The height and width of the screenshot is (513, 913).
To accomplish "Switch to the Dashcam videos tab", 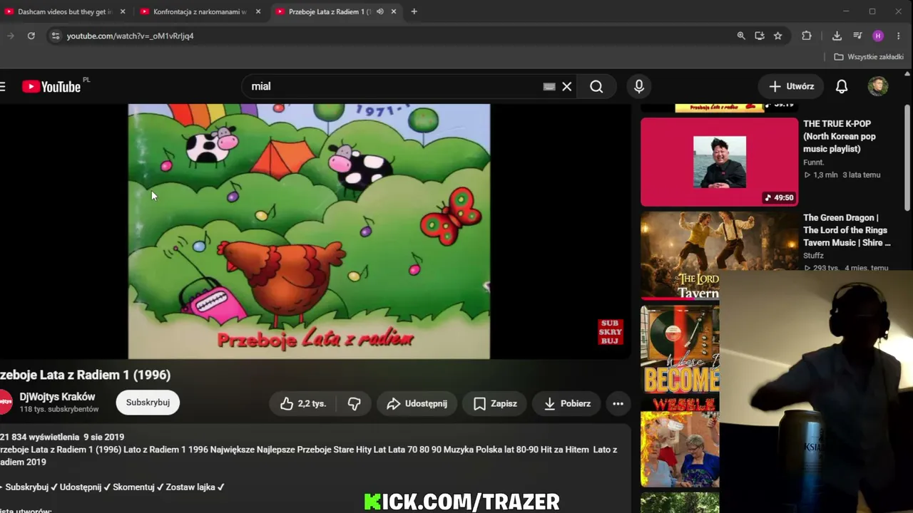I will click(66, 11).
